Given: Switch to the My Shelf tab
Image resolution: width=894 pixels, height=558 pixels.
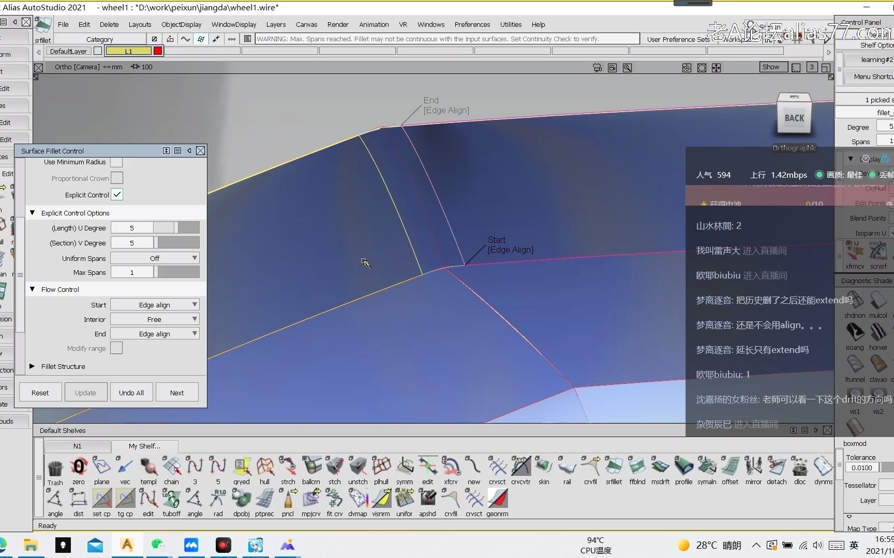Looking at the screenshot, I should pos(144,446).
